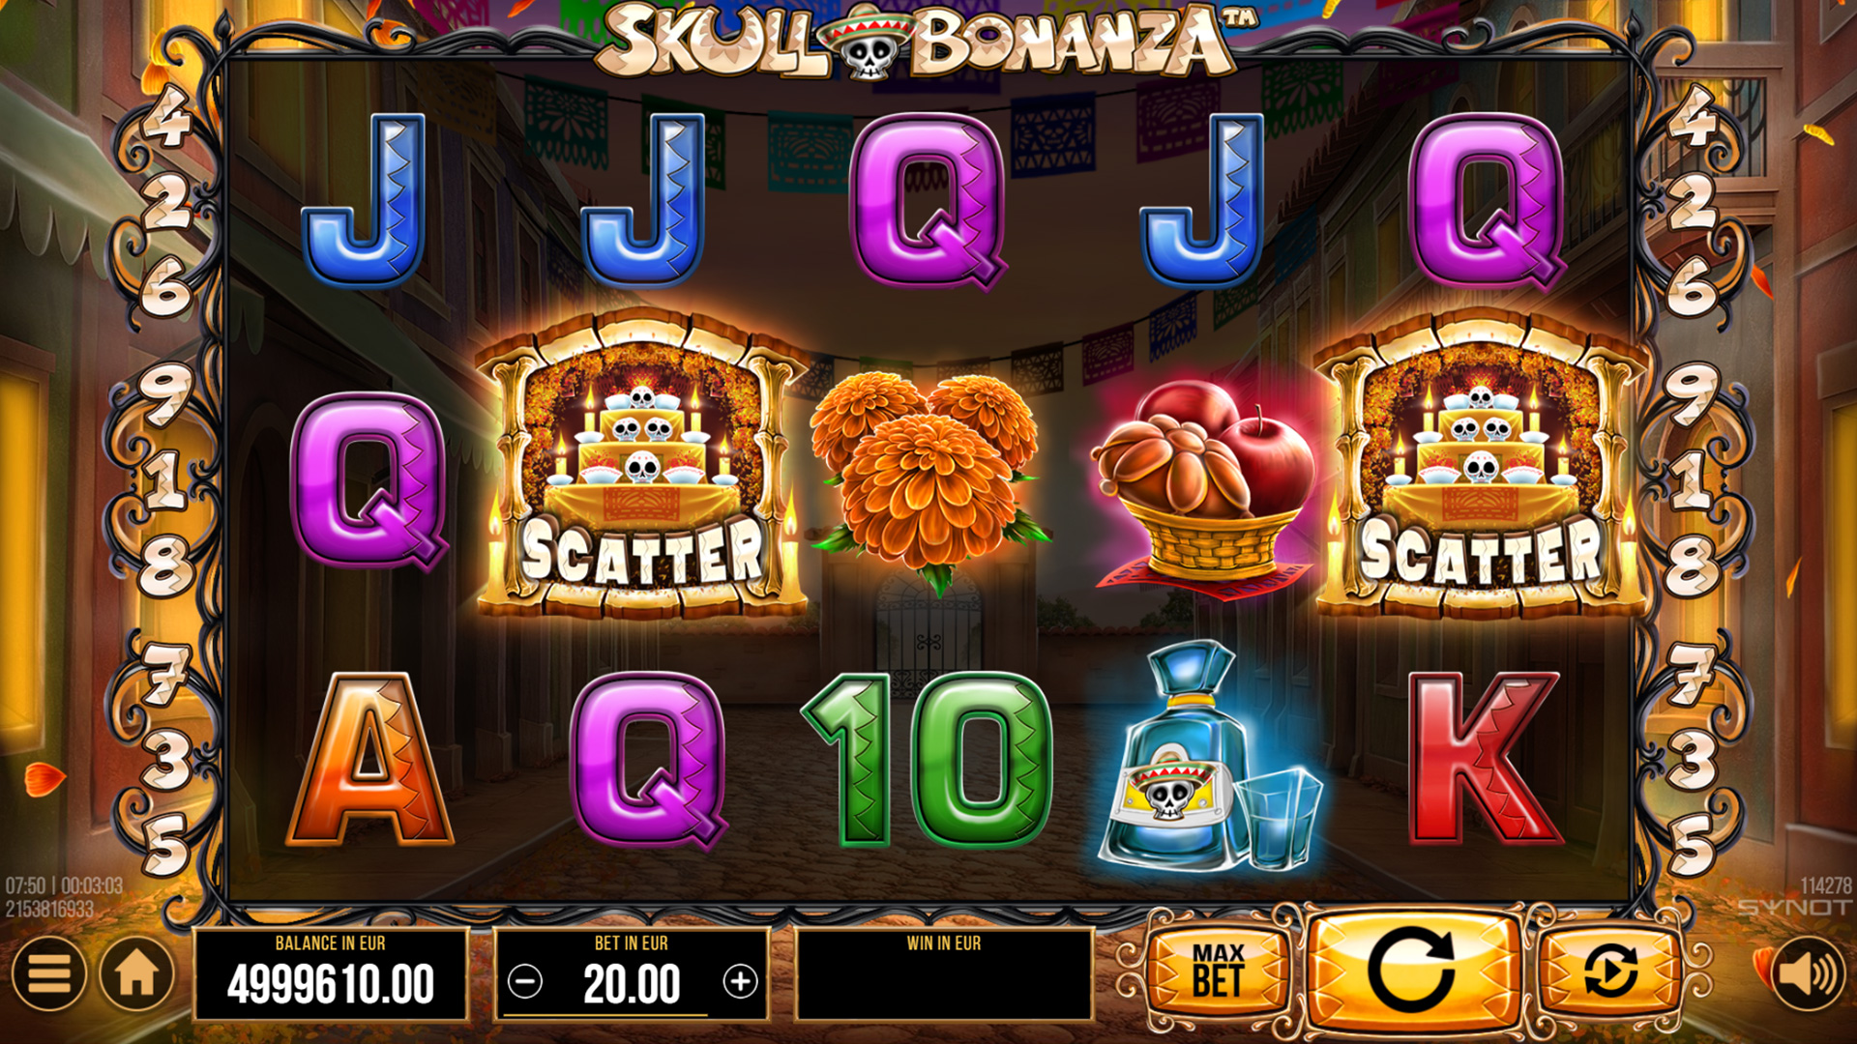Click the MAX BET button
Image resolution: width=1857 pixels, height=1044 pixels.
click(1218, 971)
